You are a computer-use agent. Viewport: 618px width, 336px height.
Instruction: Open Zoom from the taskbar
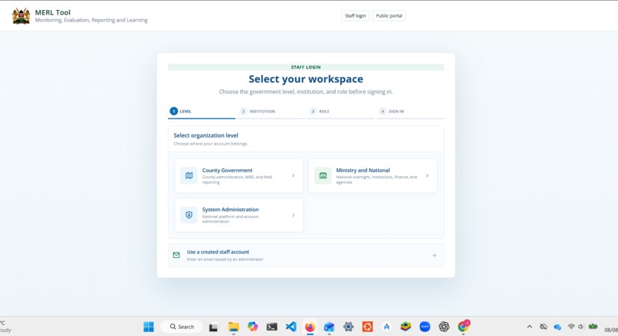tap(425, 327)
